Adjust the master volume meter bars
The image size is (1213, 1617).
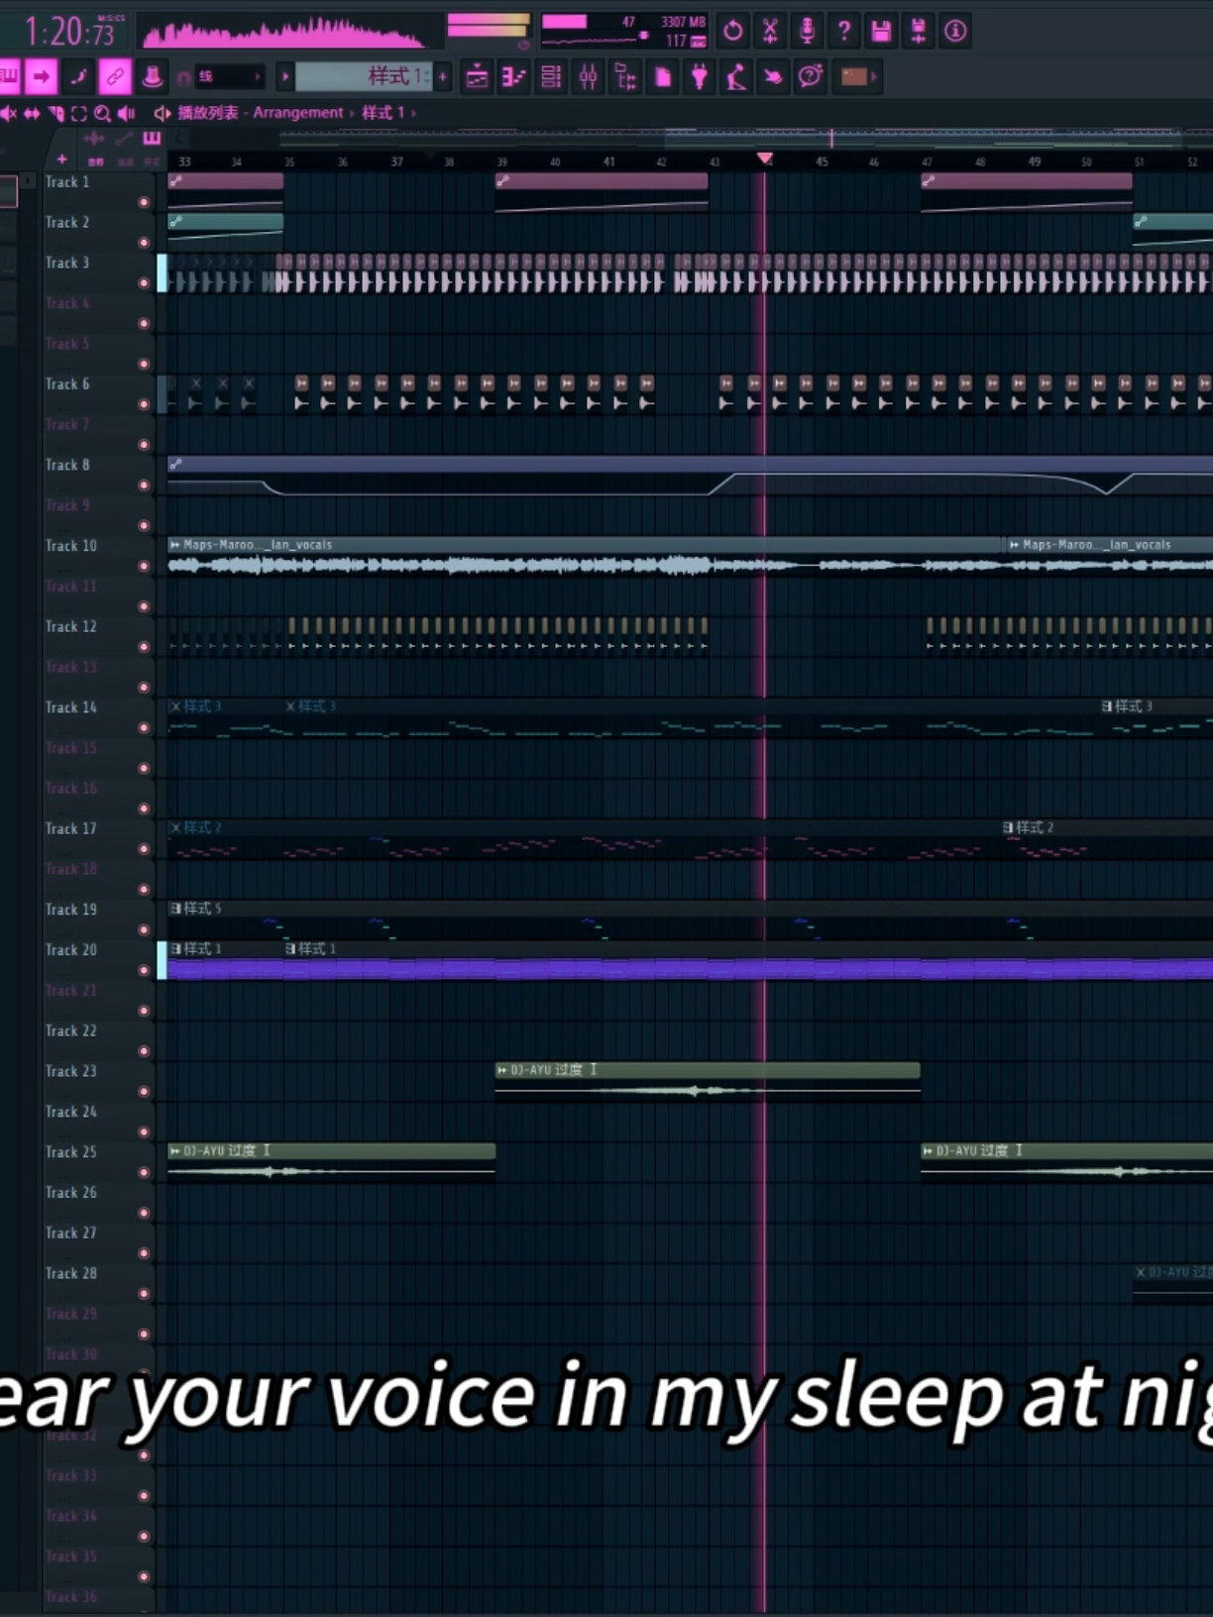(x=489, y=25)
